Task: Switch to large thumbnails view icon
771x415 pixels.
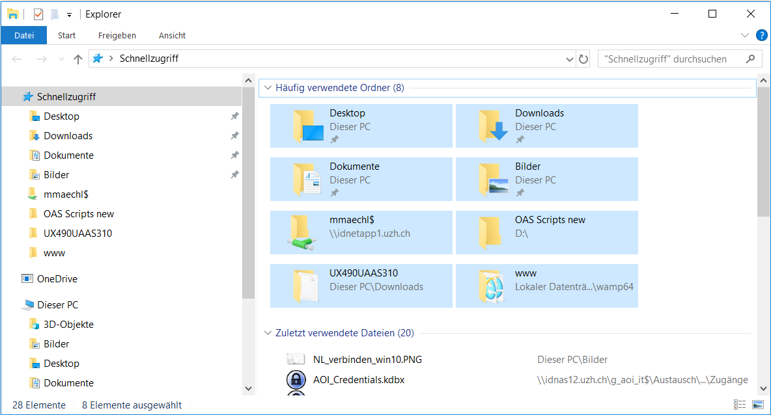Action: 757,405
